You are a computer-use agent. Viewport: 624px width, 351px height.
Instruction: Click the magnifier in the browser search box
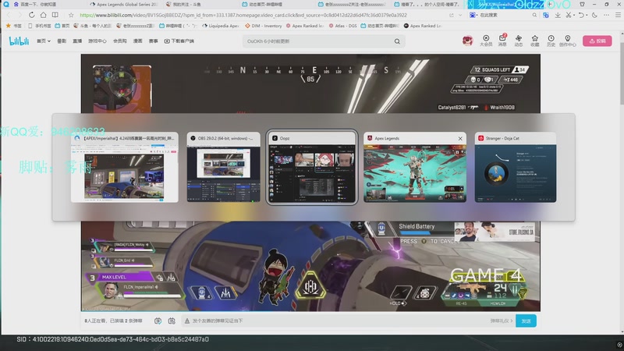click(x=534, y=15)
